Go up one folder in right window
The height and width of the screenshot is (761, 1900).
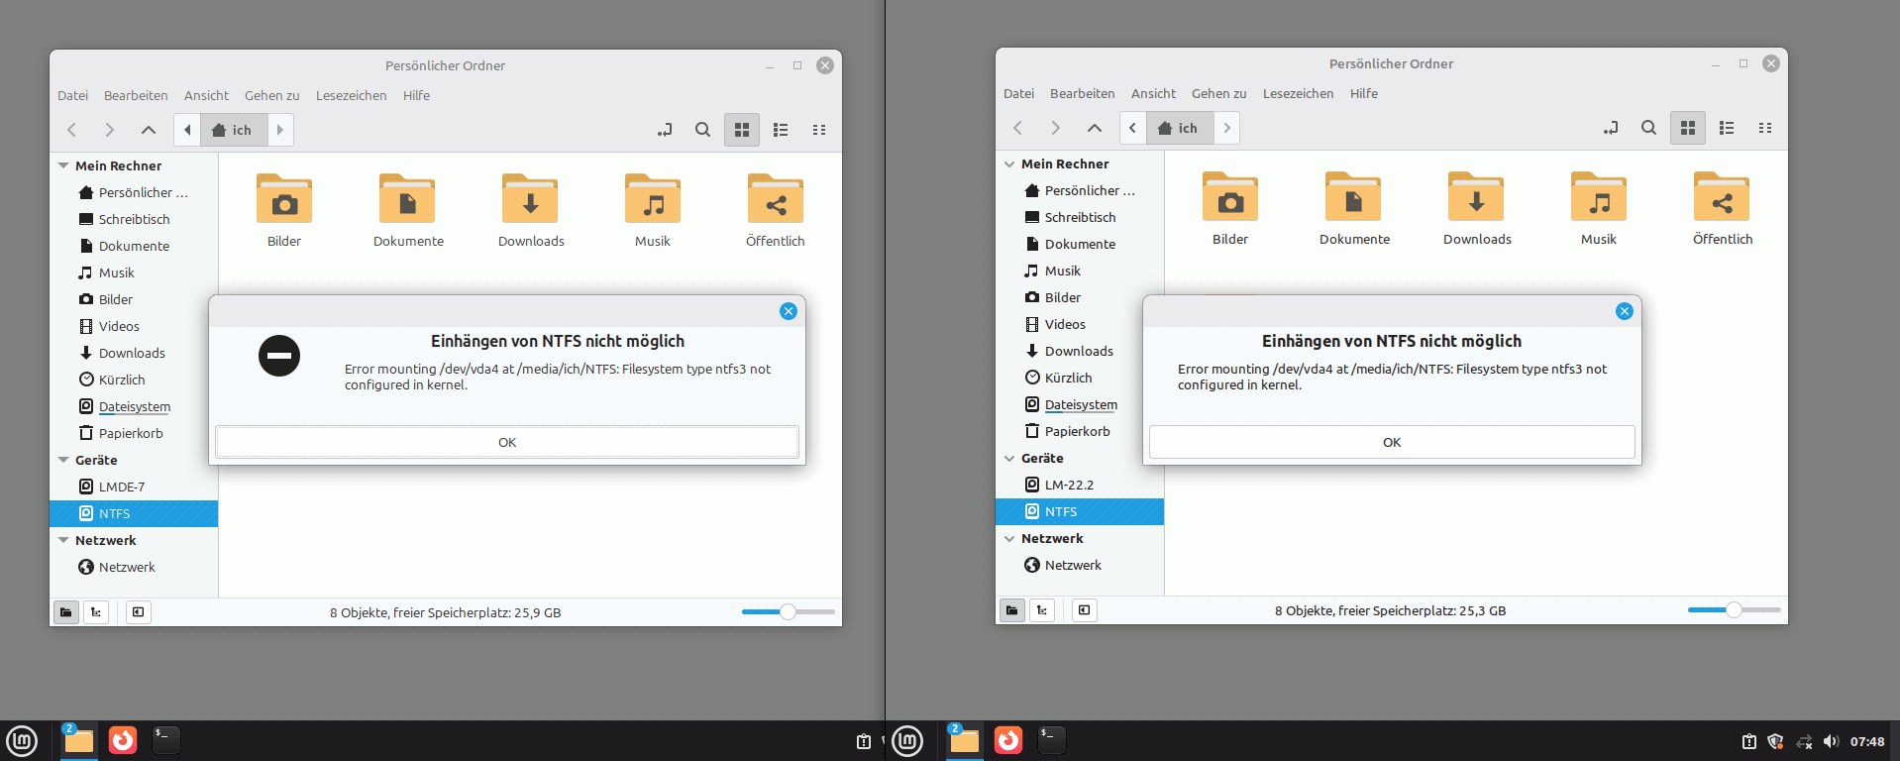coord(1094,128)
